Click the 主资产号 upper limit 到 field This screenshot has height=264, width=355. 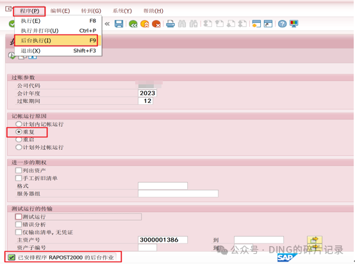(259, 240)
